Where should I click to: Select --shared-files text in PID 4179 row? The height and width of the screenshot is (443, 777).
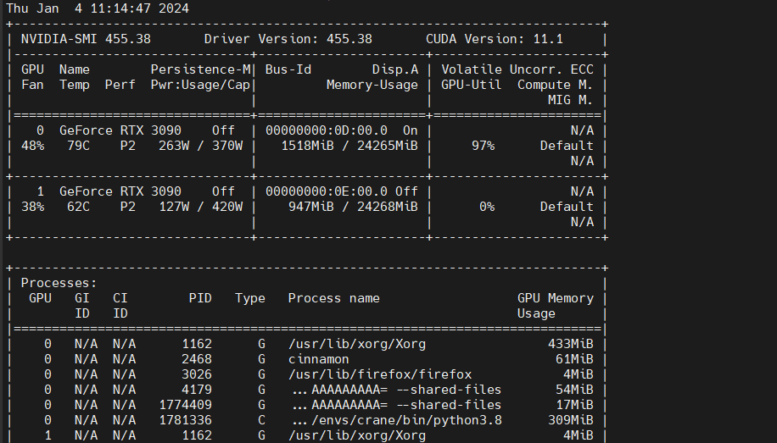tap(449, 390)
